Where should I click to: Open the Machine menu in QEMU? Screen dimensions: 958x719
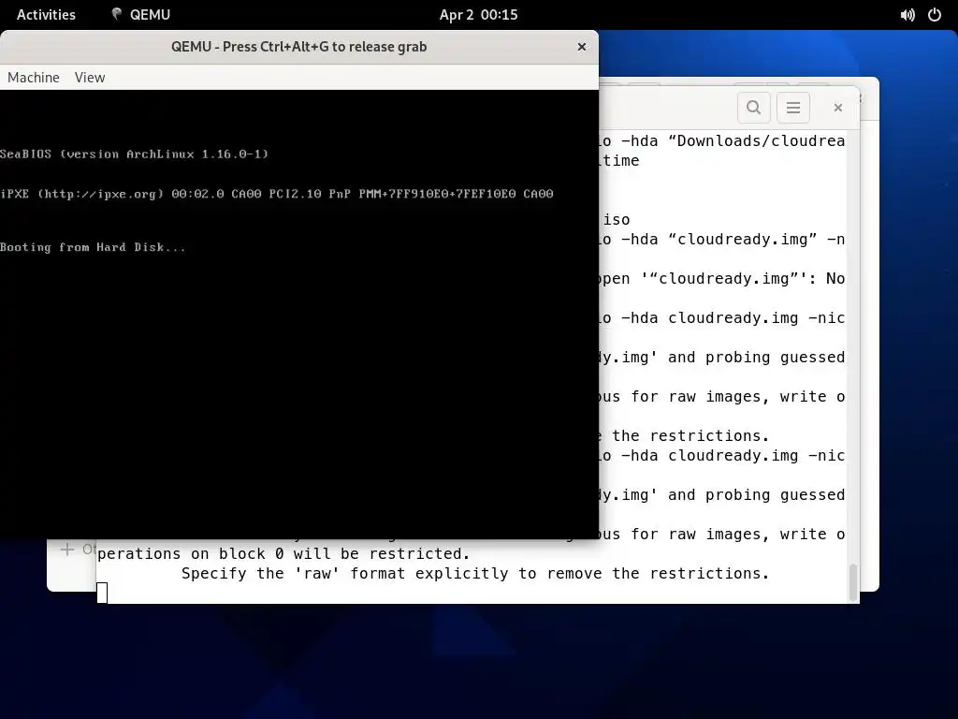[34, 78]
